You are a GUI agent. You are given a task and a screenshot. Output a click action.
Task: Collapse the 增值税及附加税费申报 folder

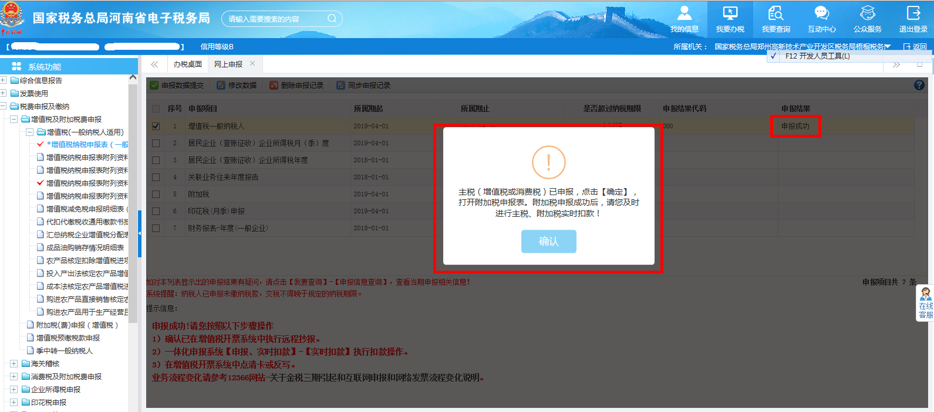[x=14, y=119]
